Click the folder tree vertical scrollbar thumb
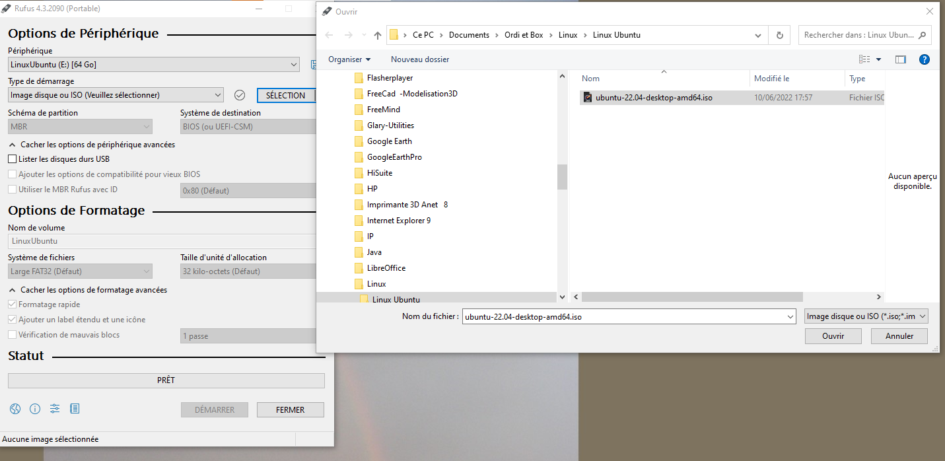Image resolution: width=945 pixels, height=461 pixels. point(562,176)
